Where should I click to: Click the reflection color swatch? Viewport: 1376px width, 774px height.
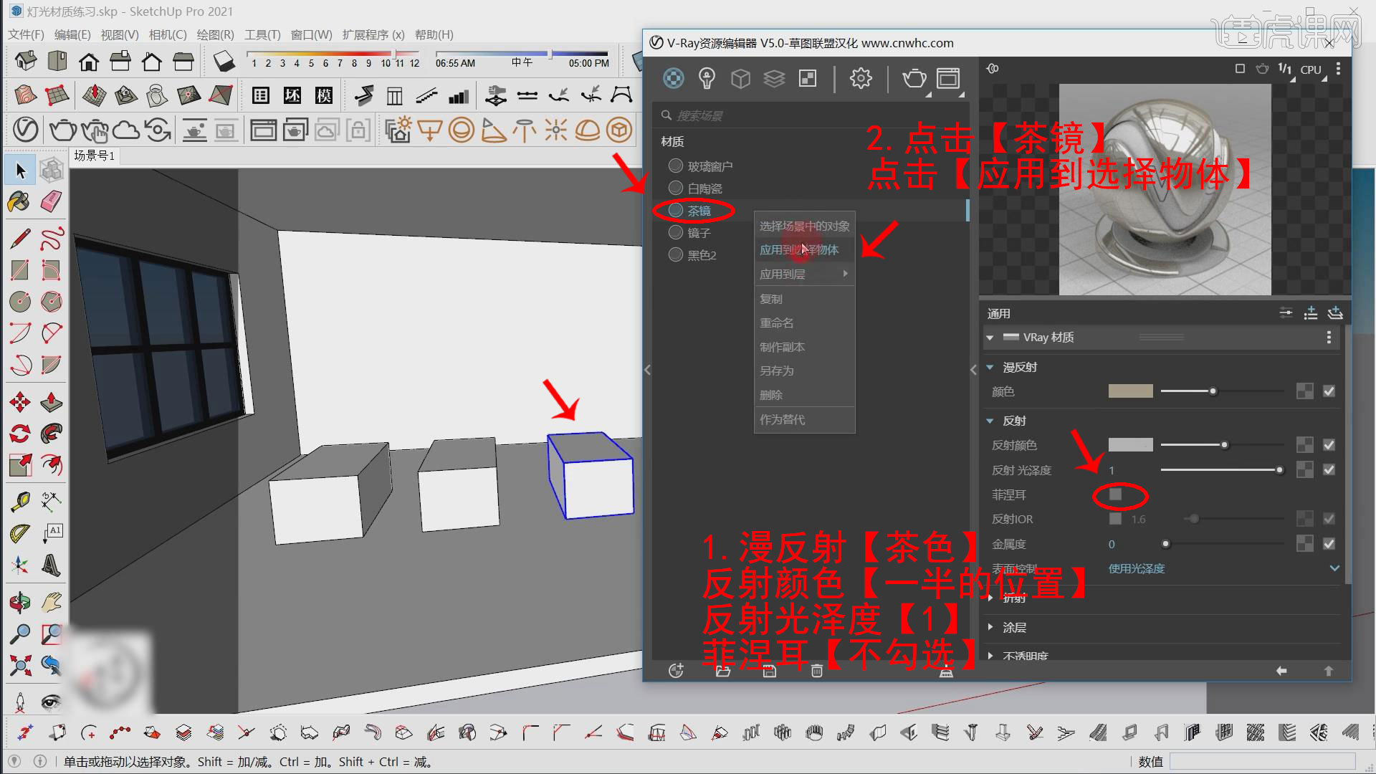click(x=1130, y=445)
